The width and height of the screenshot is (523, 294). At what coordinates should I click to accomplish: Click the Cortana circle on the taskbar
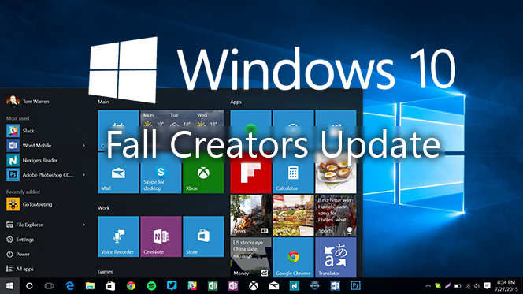pyautogui.click(x=29, y=286)
